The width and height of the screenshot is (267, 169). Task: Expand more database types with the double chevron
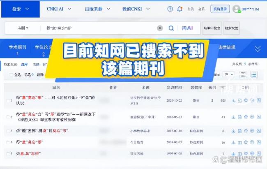pos(258,49)
